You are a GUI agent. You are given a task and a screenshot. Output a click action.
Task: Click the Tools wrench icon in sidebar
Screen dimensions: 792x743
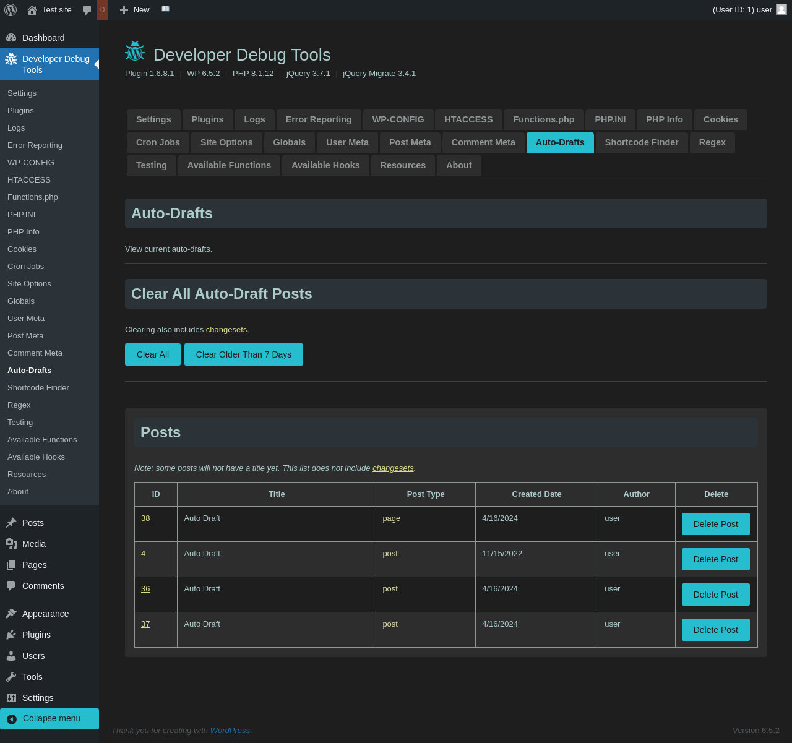pos(11,677)
